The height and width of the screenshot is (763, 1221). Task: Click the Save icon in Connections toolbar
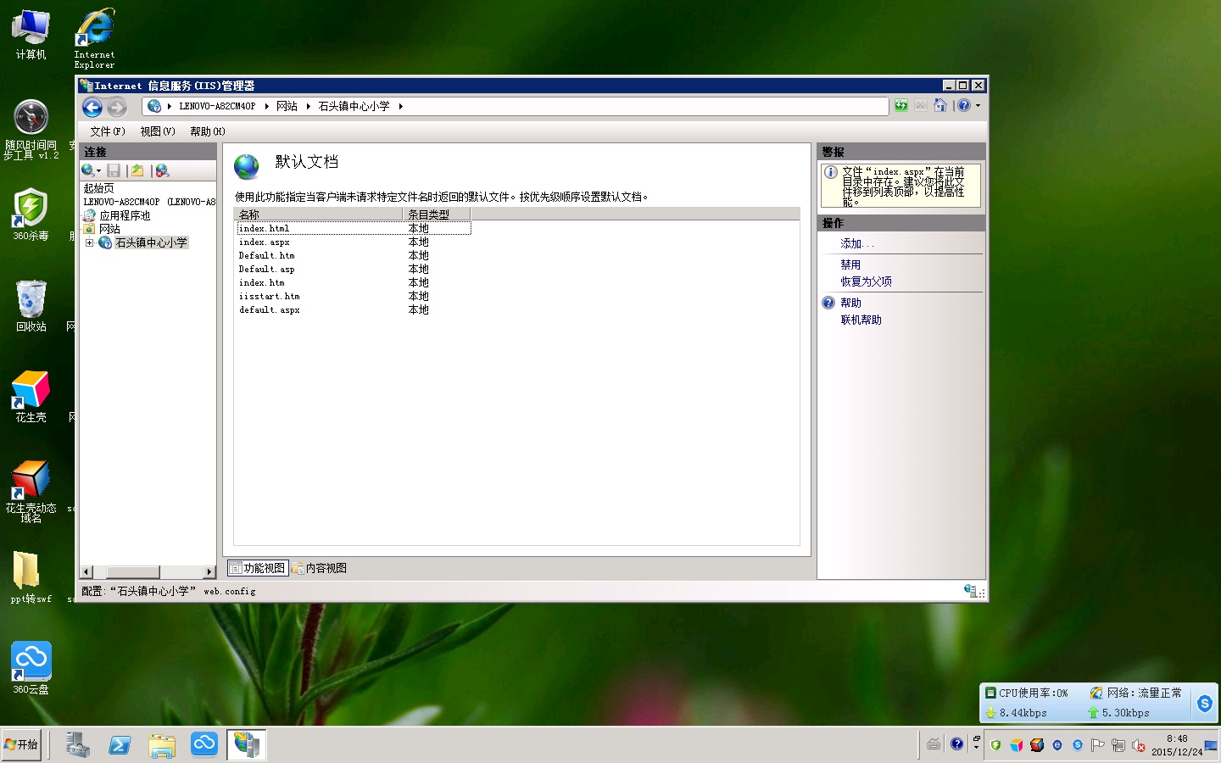point(114,170)
